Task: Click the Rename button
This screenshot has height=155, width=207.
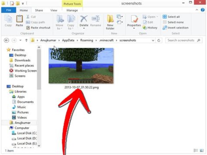Action: click(x=95, y=21)
